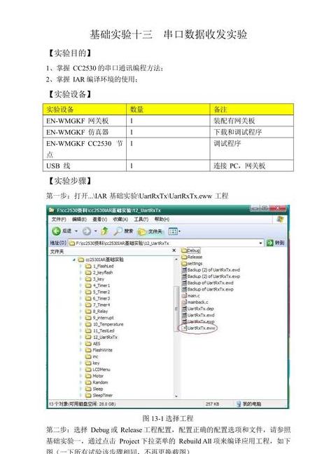Screen dimensions: 336x454
Task: Open the 文件(F) menu
Action: pyautogui.click(x=59, y=219)
